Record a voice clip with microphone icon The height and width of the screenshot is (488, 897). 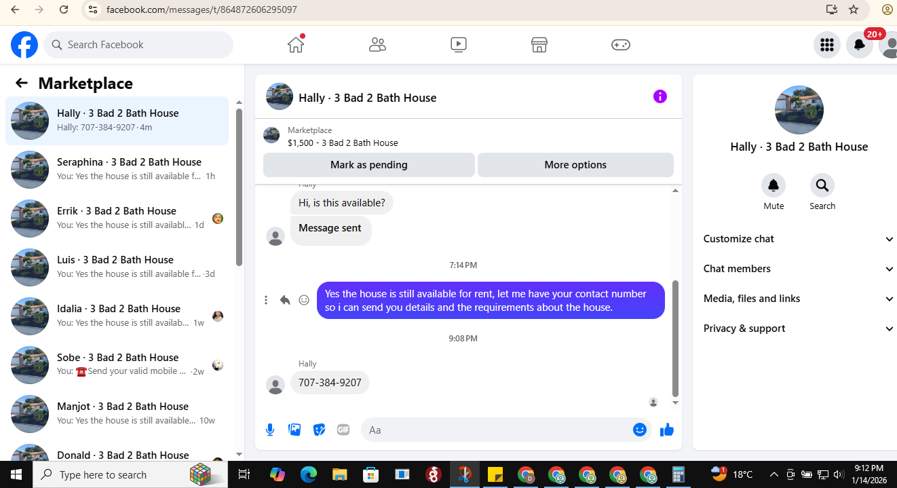pyautogui.click(x=270, y=430)
